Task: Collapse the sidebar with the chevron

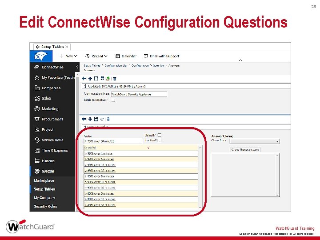Action: pos(77,67)
